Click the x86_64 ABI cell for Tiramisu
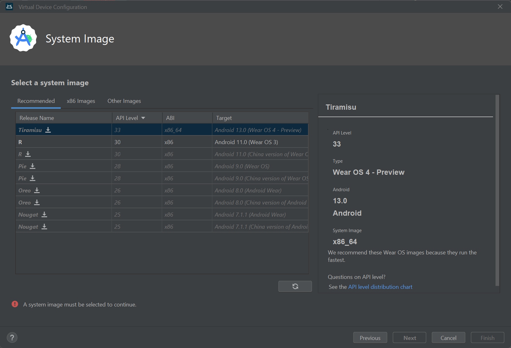Viewport: 511px width, 348px height. 187,130
